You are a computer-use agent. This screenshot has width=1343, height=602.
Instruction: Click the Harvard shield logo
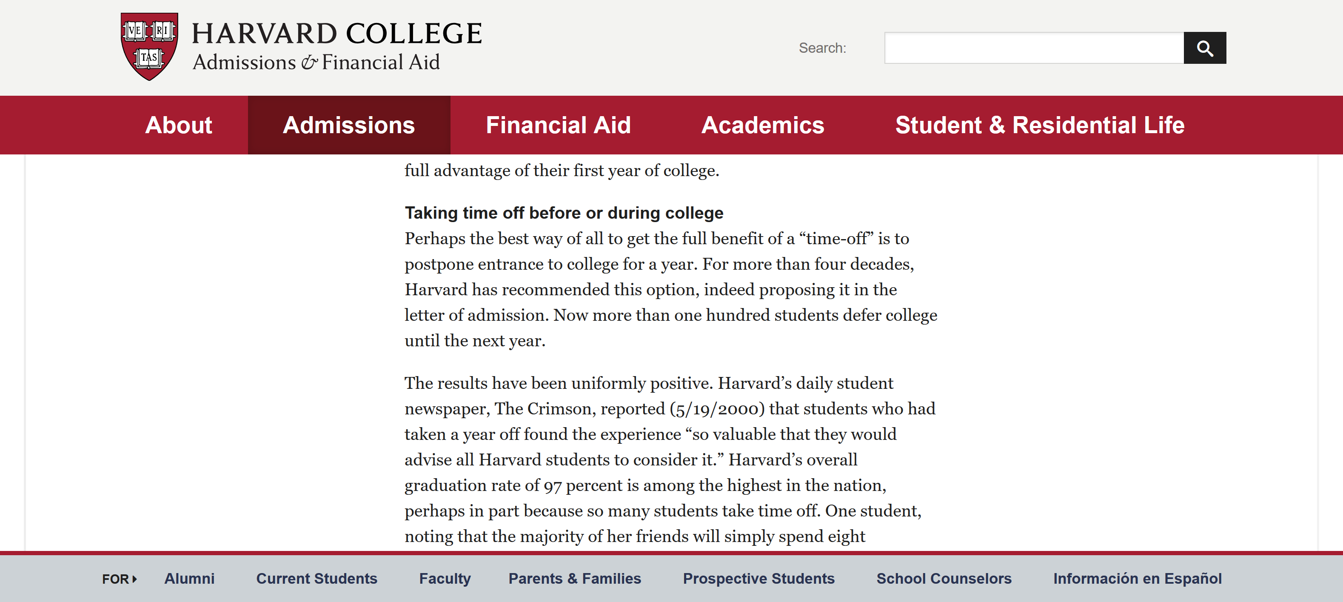tap(149, 46)
